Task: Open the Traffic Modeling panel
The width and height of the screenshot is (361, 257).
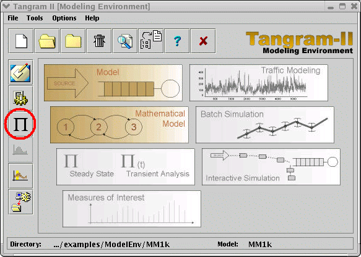Action: 259,83
